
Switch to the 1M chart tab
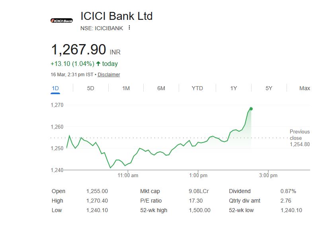(x=126, y=88)
